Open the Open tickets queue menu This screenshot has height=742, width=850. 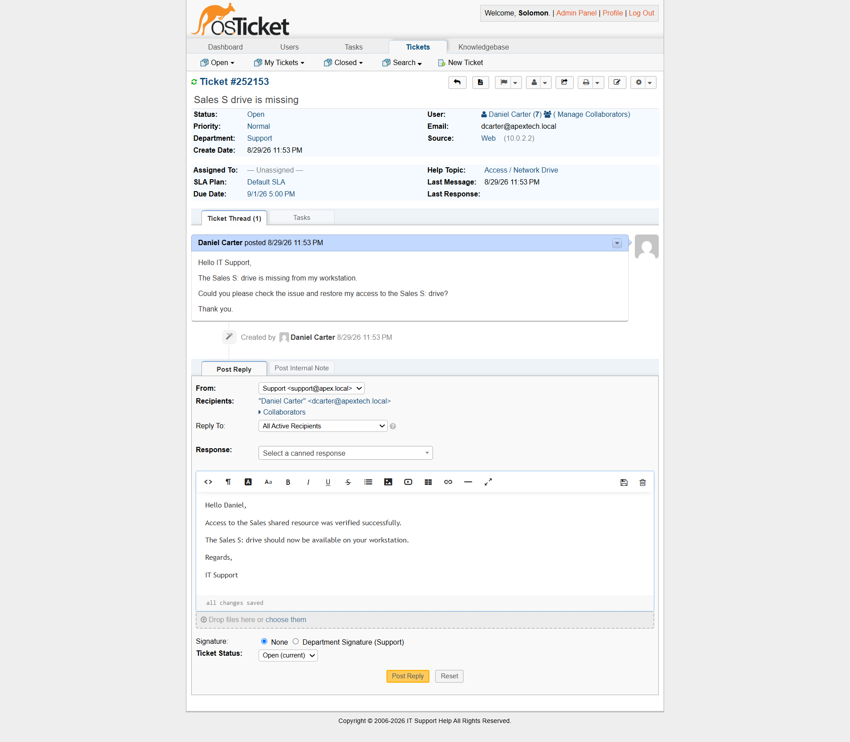[x=217, y=63]
